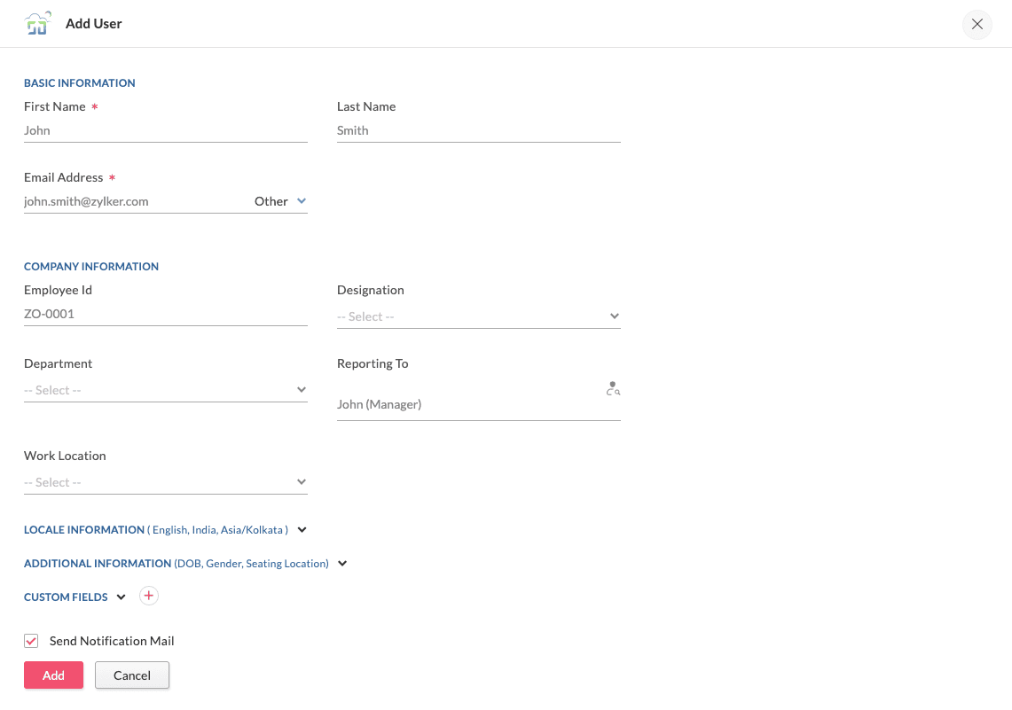The image size is (1012, 710).
Task: Click the Zoho People logo icon
Action: [37, 24]
